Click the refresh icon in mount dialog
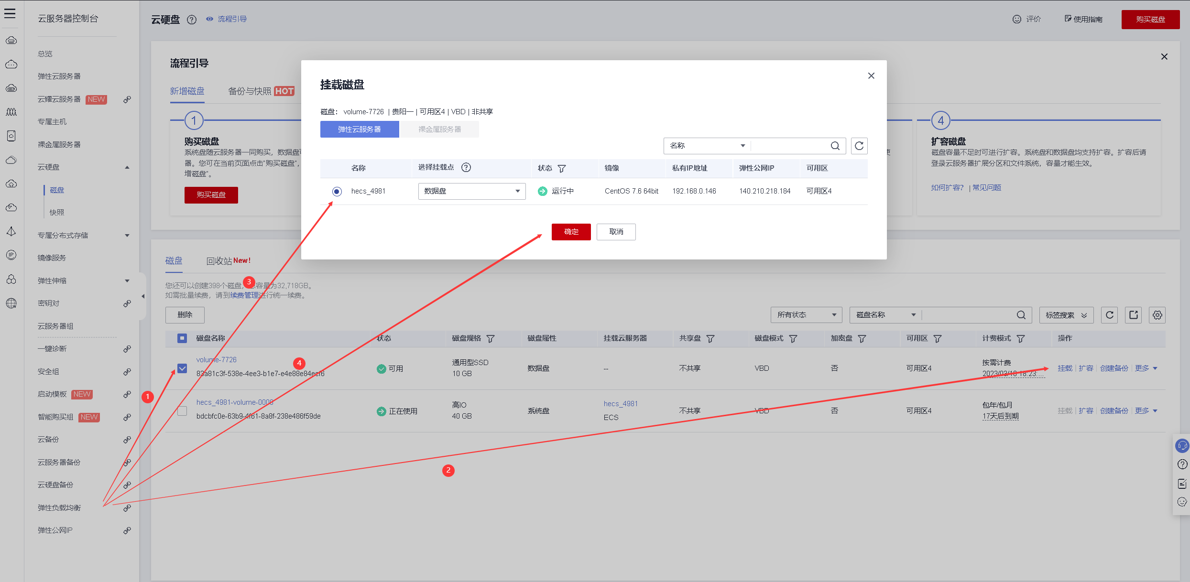This screenshot has height=582, width=1190. [859, 146]
